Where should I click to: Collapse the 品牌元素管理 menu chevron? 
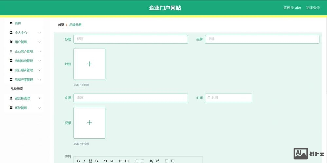point(39,80)
